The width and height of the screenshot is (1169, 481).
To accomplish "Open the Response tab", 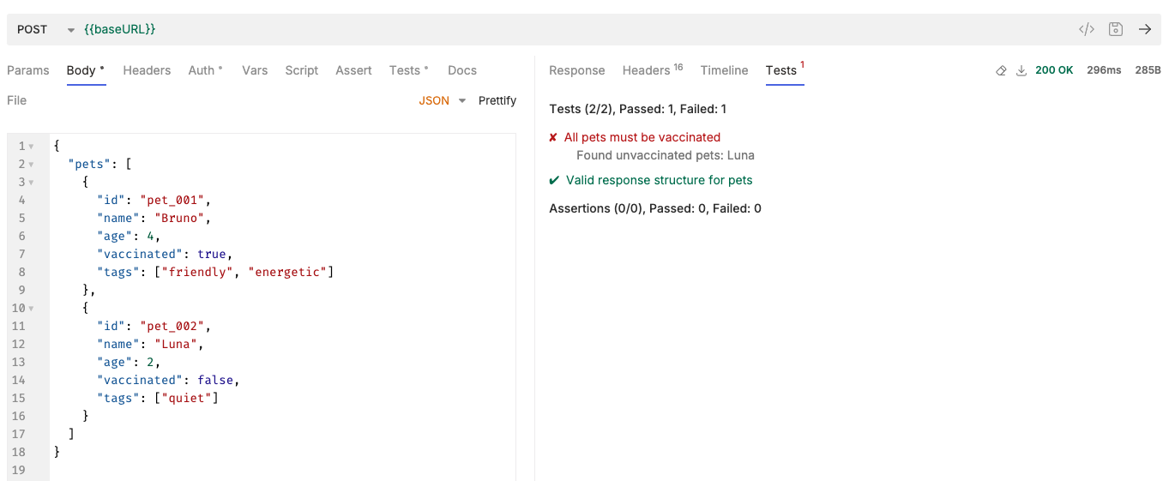I will pyautogui.click(x=576, y=70).
